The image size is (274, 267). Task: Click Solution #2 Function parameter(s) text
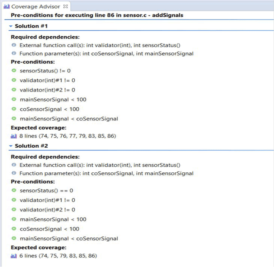pyautogui.click(x=106, y=173)
